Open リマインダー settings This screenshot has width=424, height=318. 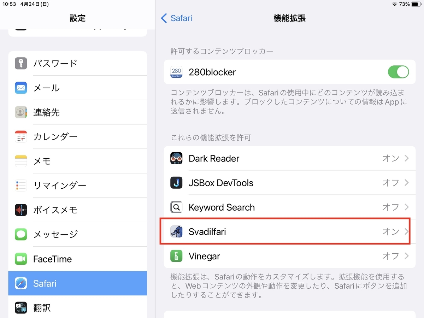tap(78, 185)
